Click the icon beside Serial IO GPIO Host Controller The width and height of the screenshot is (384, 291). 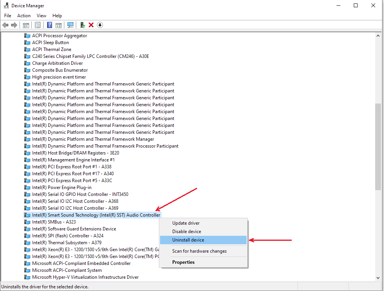pos(27,194)
